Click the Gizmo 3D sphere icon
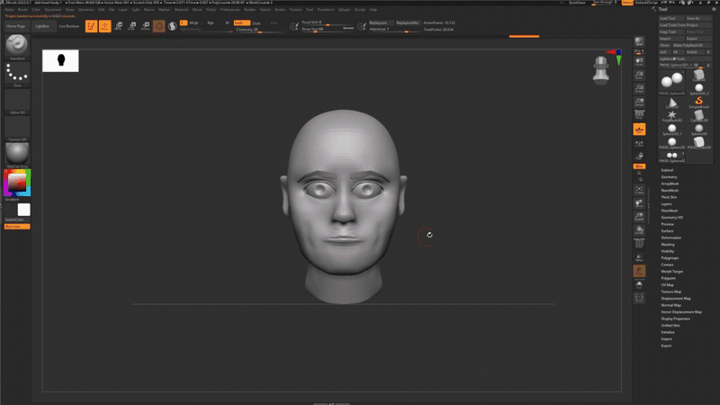Screen dimensions: 720x405 point(172,26)
